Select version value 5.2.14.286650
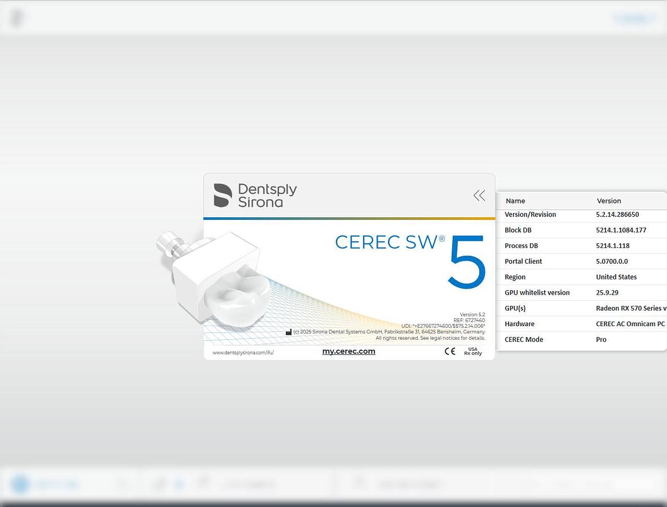667x507 pixels. coord(617,215)
